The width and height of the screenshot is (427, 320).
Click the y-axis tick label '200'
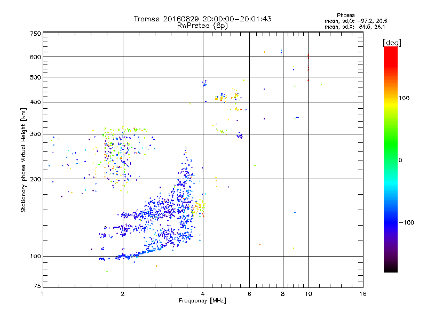coord(35,179)
